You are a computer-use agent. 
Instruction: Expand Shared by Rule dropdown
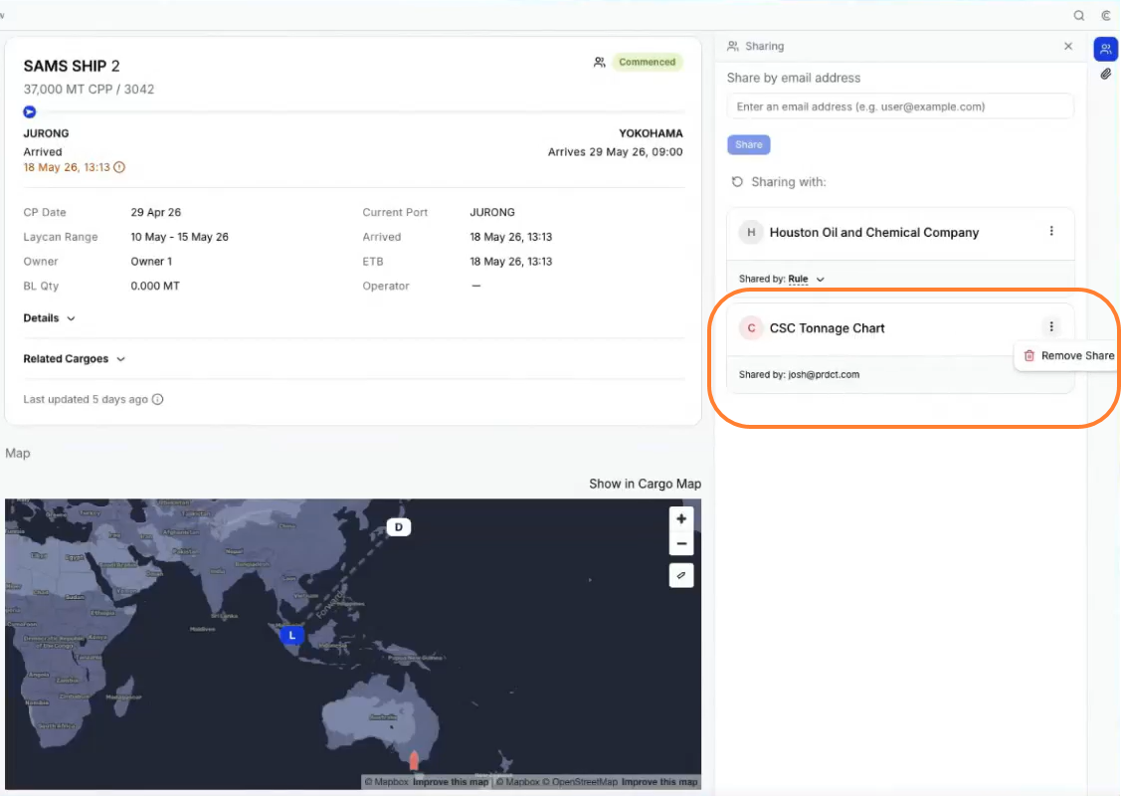point(805,279)
